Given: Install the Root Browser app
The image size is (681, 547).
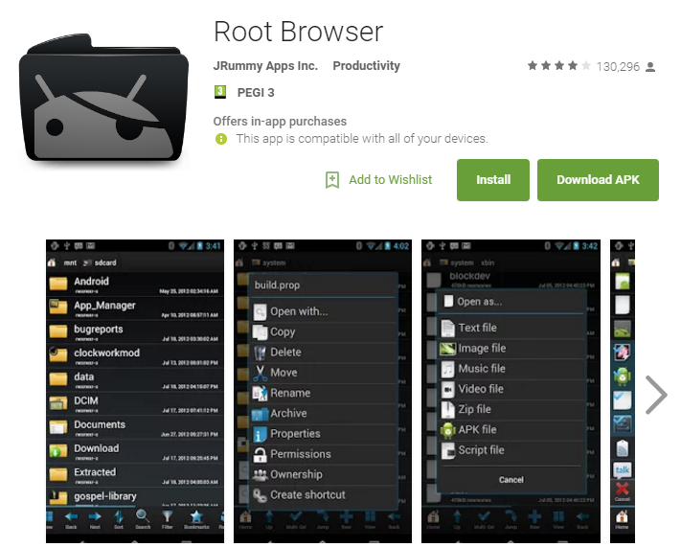Looking at the screenshot, I should [x=493, y=180].
